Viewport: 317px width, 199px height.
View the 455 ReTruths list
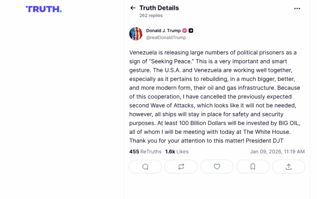145,152
